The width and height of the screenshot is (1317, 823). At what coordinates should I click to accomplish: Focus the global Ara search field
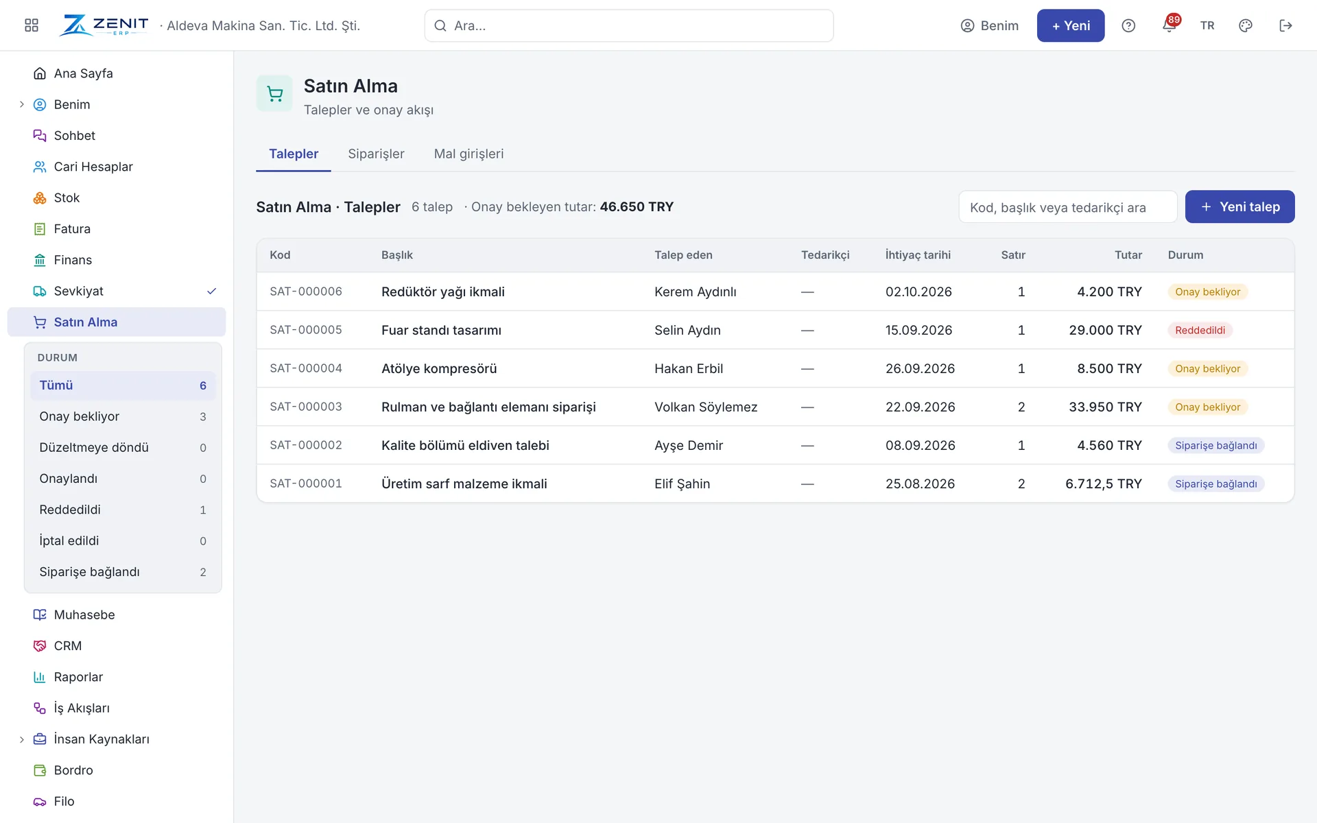click(x=629, y=25)
